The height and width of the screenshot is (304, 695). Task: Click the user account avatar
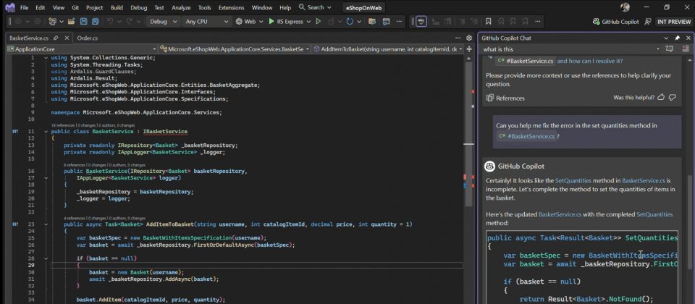625,7
